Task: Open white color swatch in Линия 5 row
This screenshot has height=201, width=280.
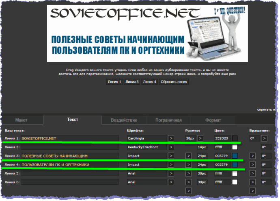Action: (235, 173)
